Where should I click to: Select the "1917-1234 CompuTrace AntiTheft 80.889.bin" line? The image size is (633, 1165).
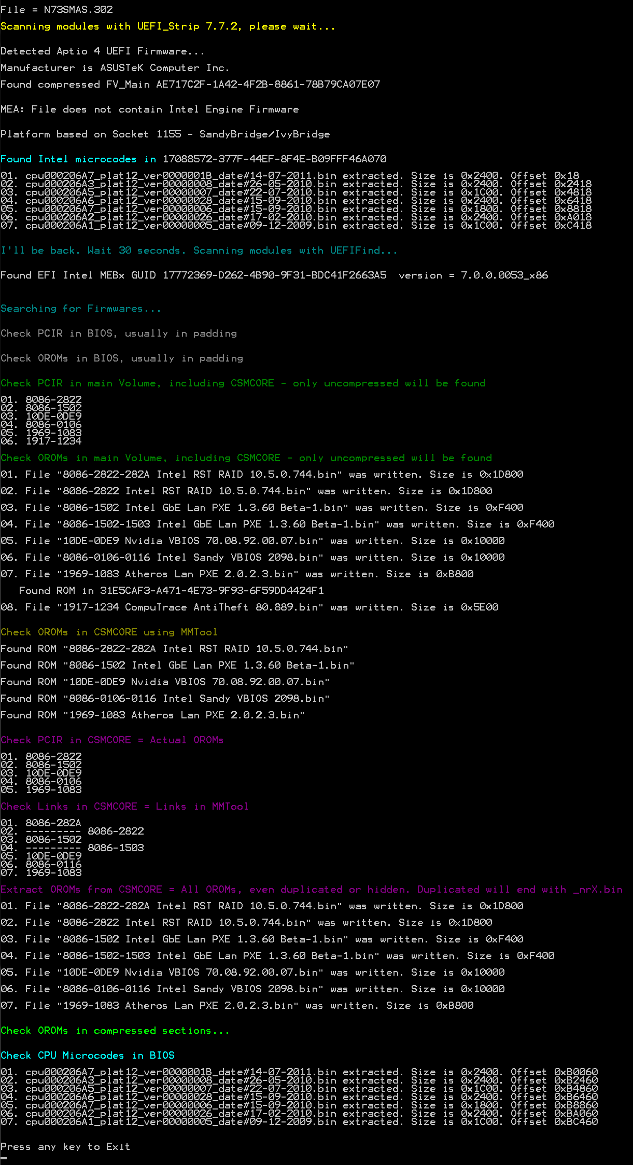pyautogui.click(x=249, y=607)
